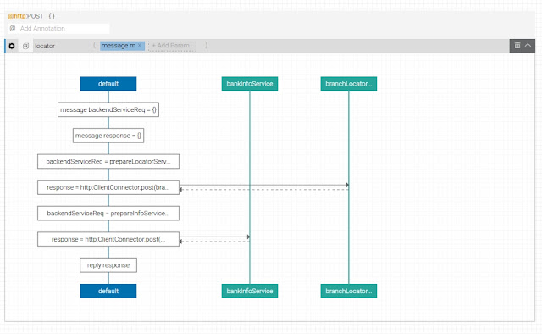This screenshot has height=334, width=542.
Task: Click the bottom bankInfoService box
Action: (x=250, y=291)
